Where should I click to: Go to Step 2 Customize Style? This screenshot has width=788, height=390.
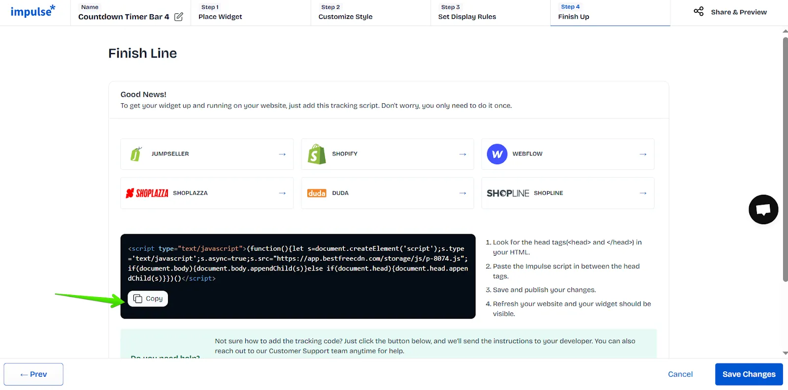tap(370, 13)
